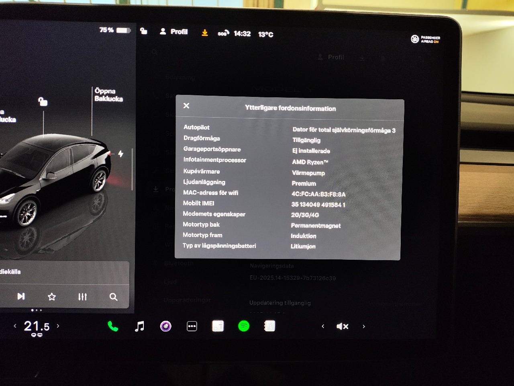Open the three-dot app launcher
The height and width of the screenshot is (386, 514).
click(x=192, y=326)
